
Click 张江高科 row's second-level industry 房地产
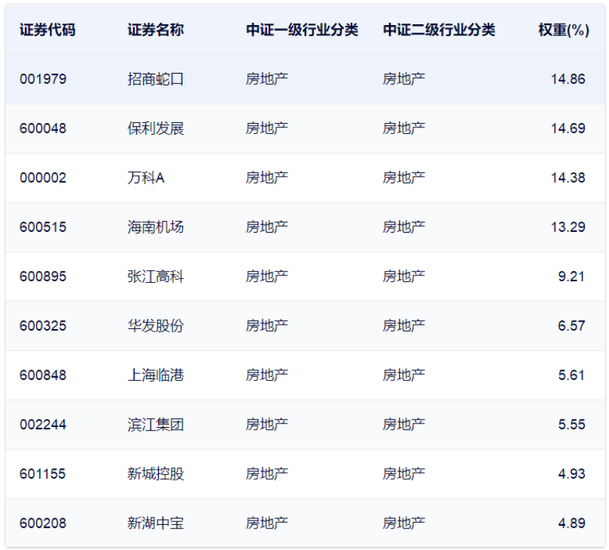pyautogui.click(x=404, y=276)
